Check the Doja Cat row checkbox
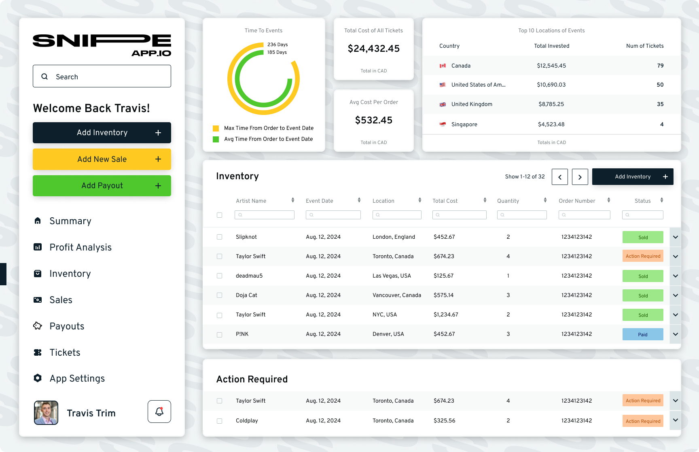The height and width of the screenshot is (452, 699). tap(219, 295)
